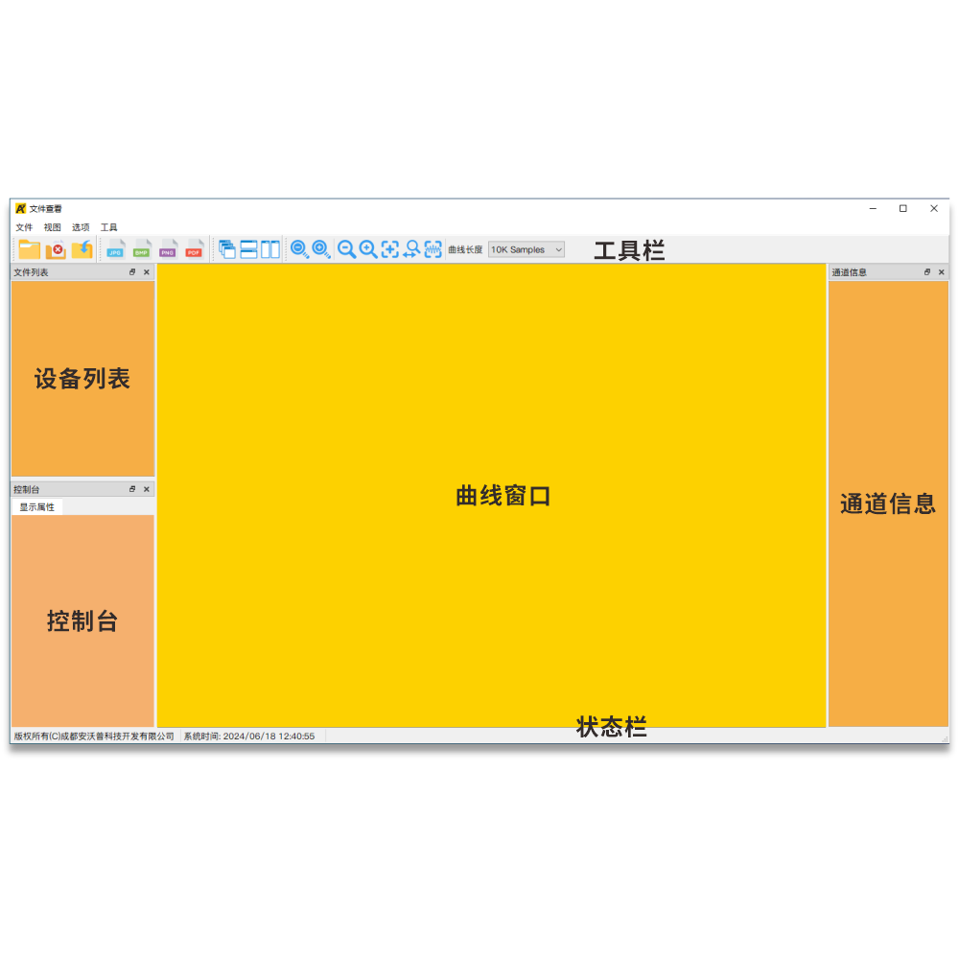The image size is (959, 959).
Task: Export the curve as PDF
Action: tap(193, 249)
